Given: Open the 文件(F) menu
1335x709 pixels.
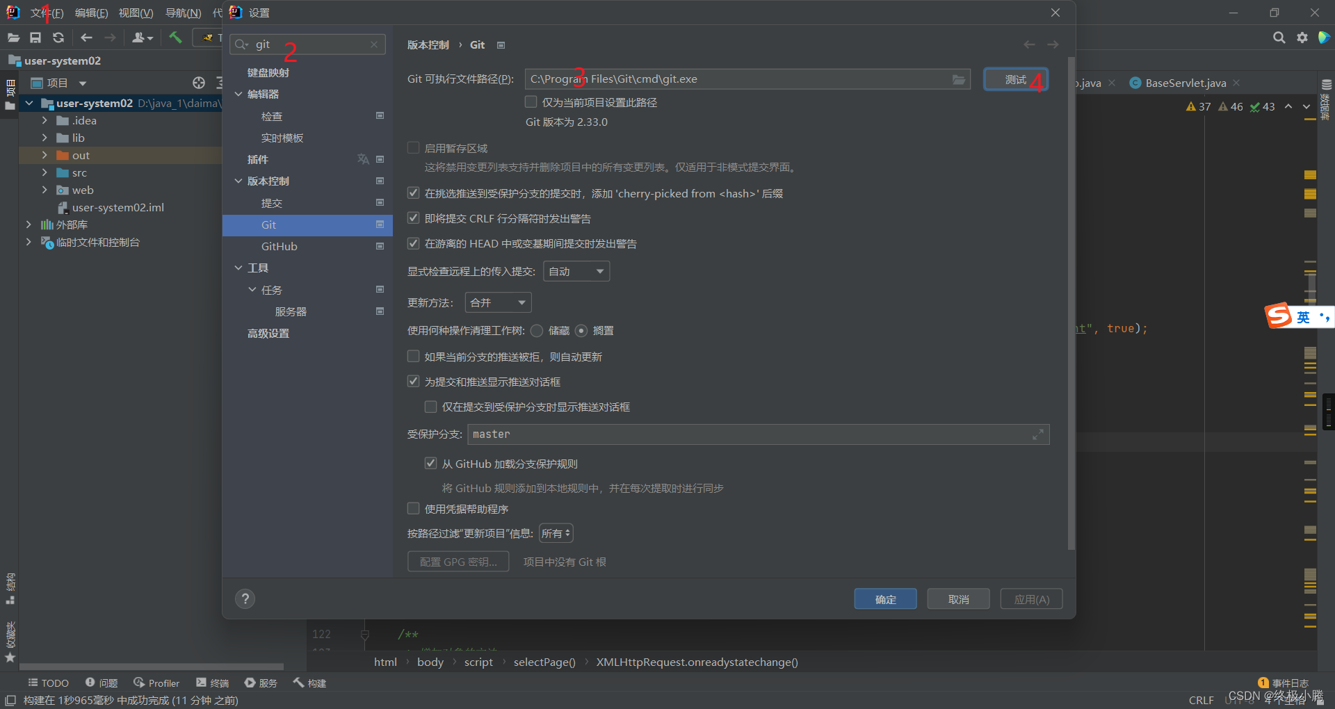Looking at the screenshot, I should click(47, 13).
